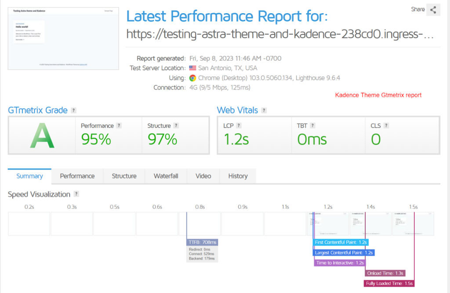Switch to the Performance tab
This screenshot has height=293, width=450.
(77, 176)
